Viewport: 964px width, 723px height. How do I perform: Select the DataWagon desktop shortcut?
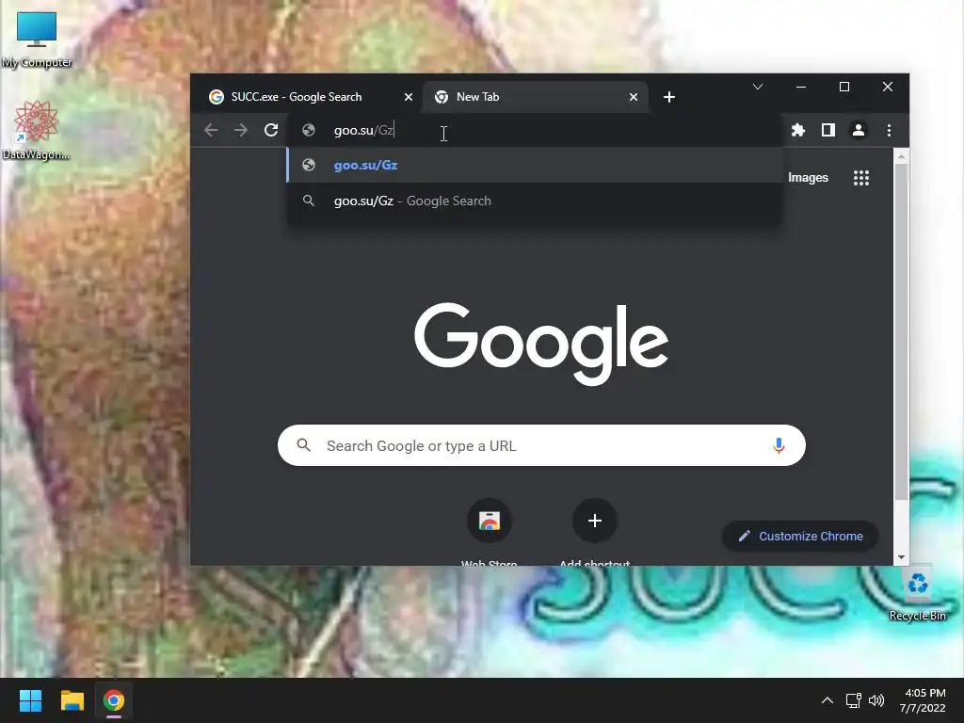(x=37, y=130)
